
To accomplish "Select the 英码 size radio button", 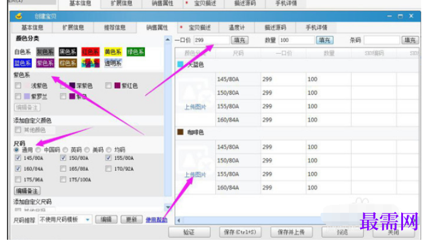I will coord(65,150).
